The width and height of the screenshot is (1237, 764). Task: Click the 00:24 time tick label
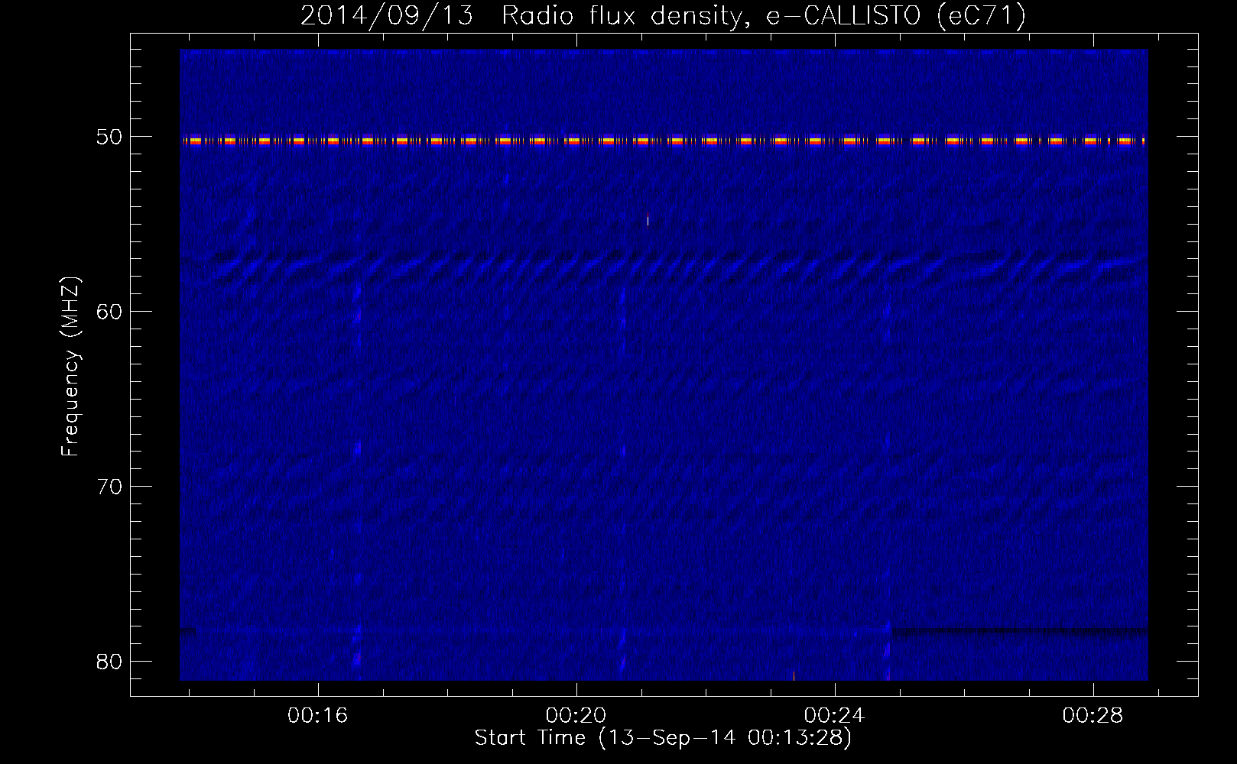point(834,715)
